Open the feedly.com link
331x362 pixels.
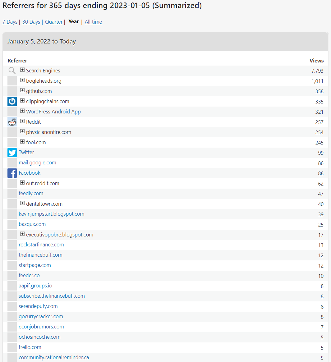click(31, 194)
